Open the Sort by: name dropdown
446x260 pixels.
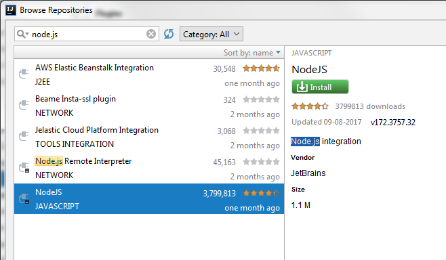(x=252, y=53)
